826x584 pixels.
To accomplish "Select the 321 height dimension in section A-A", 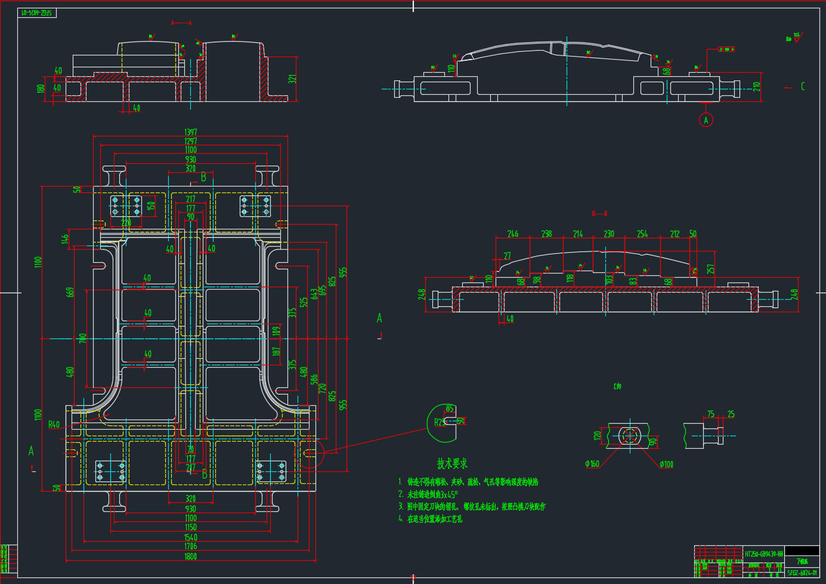I will [x=292, y=79].
